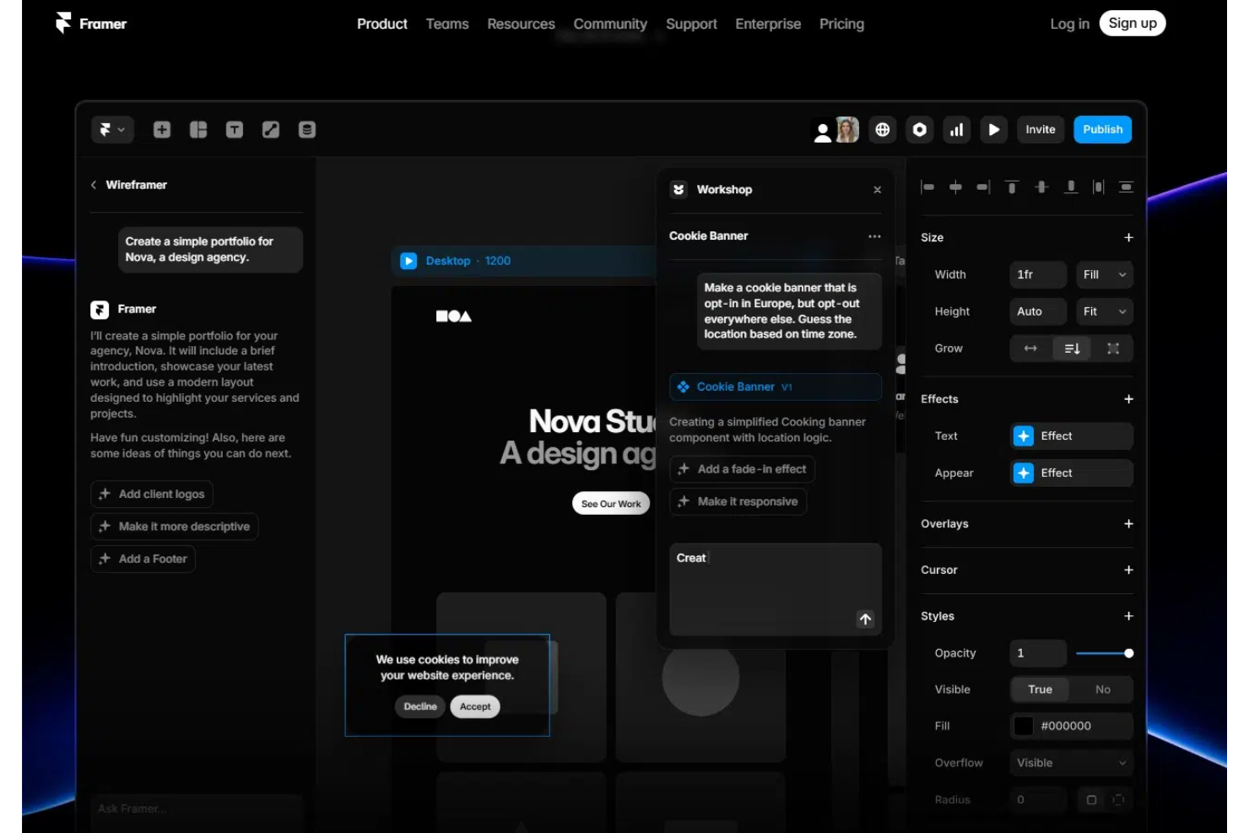Click Make it responsive suggestion
Image resolution: width=1249 pixels, height=833 pixels.
738,501
